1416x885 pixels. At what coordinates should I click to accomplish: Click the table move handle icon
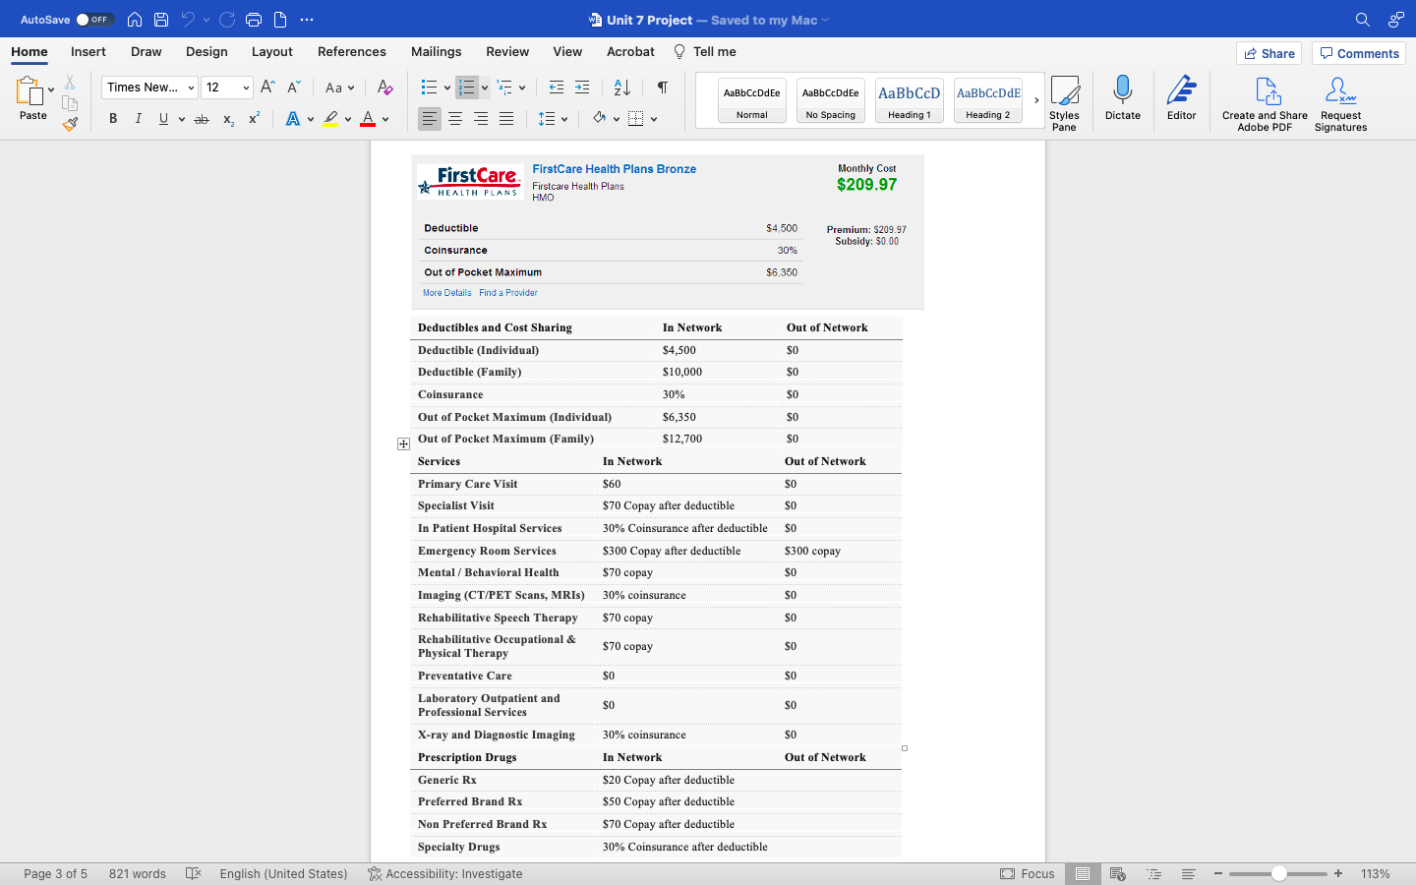click(403, 444)
